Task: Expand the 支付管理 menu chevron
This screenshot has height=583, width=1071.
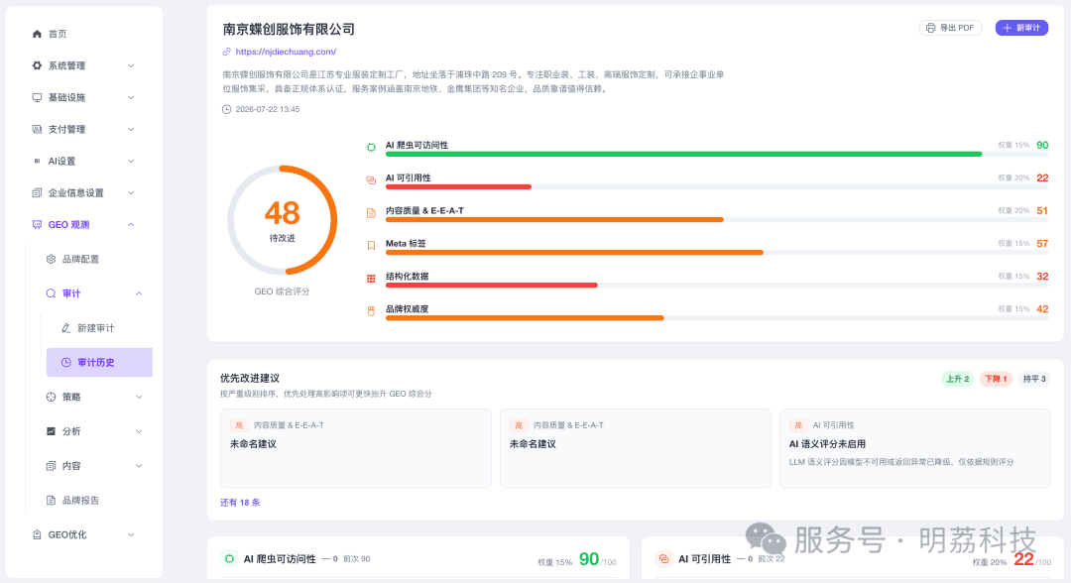Action: point(131,129)
